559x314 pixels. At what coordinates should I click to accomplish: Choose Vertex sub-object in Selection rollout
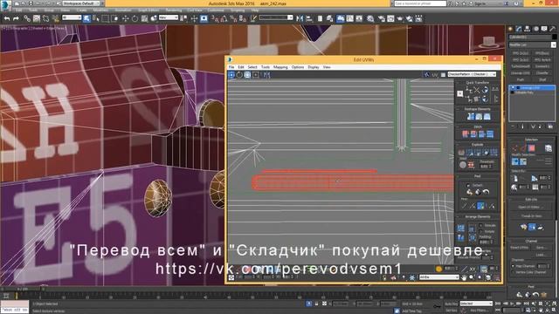pos(515,148)
